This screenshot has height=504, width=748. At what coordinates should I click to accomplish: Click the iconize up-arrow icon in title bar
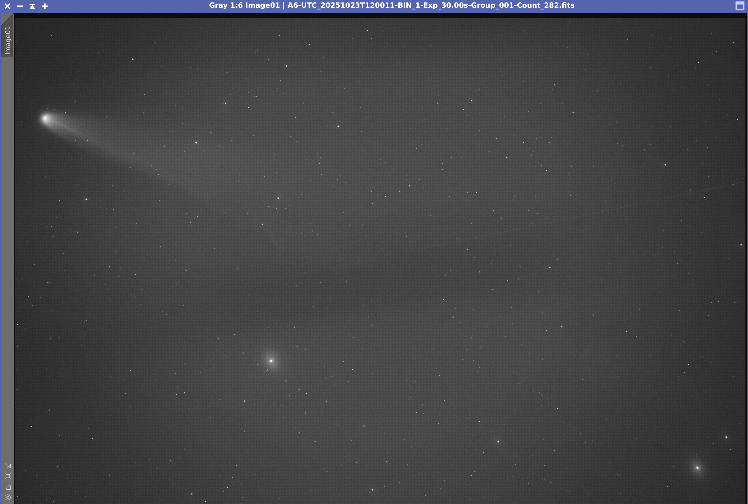(32, 6)
